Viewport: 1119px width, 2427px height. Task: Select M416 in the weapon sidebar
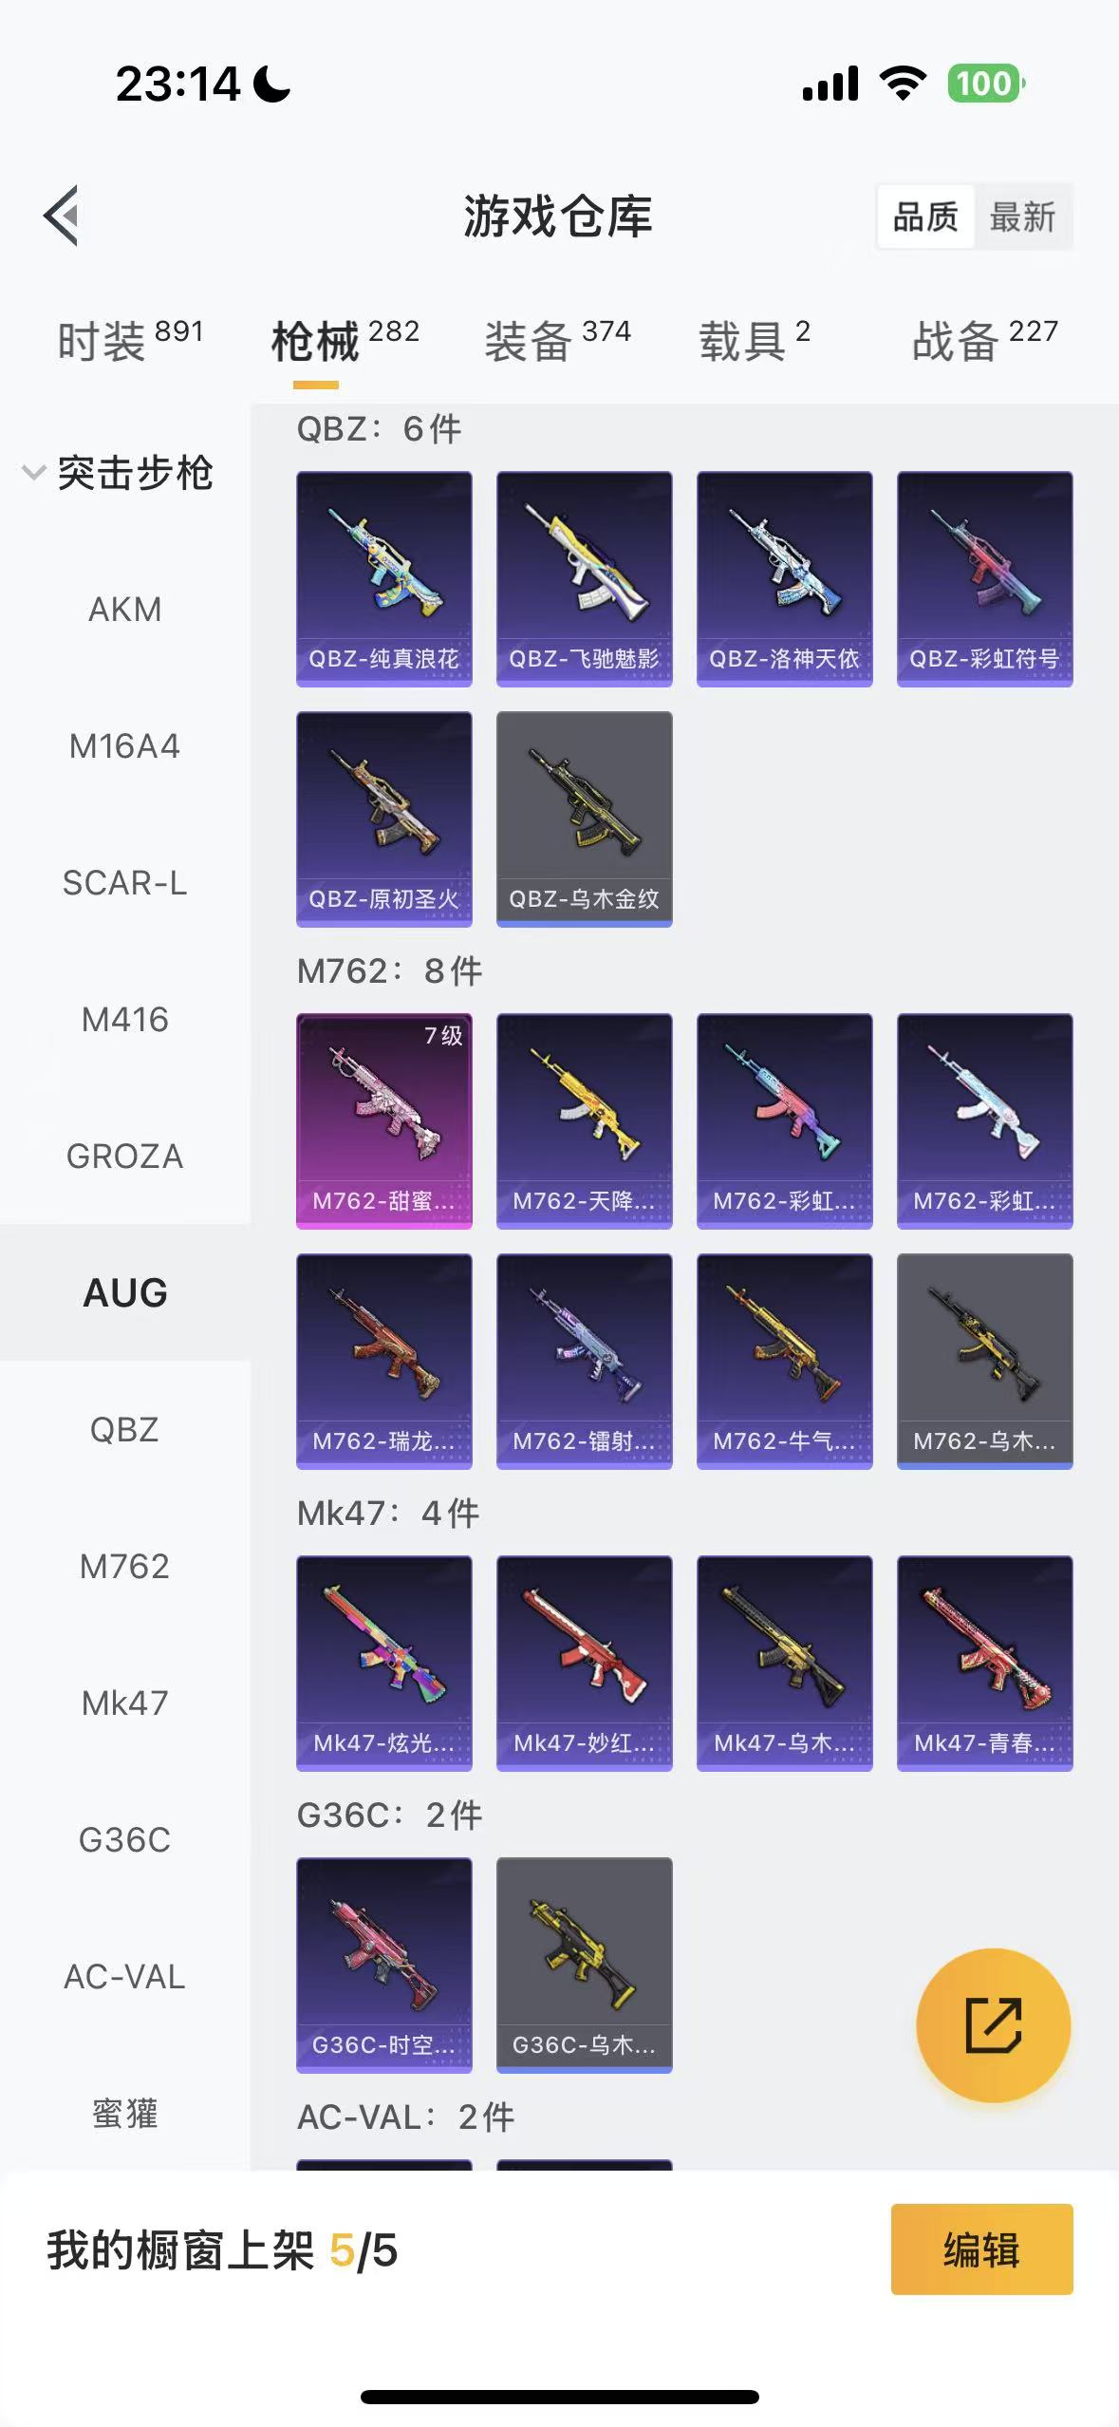click(x=125, y=1020)
